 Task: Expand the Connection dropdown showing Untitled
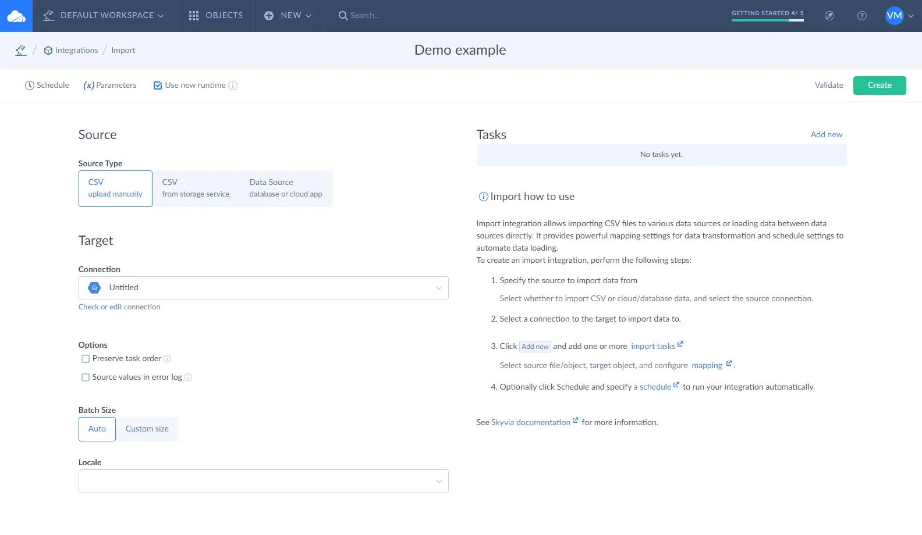click(263, 288)
